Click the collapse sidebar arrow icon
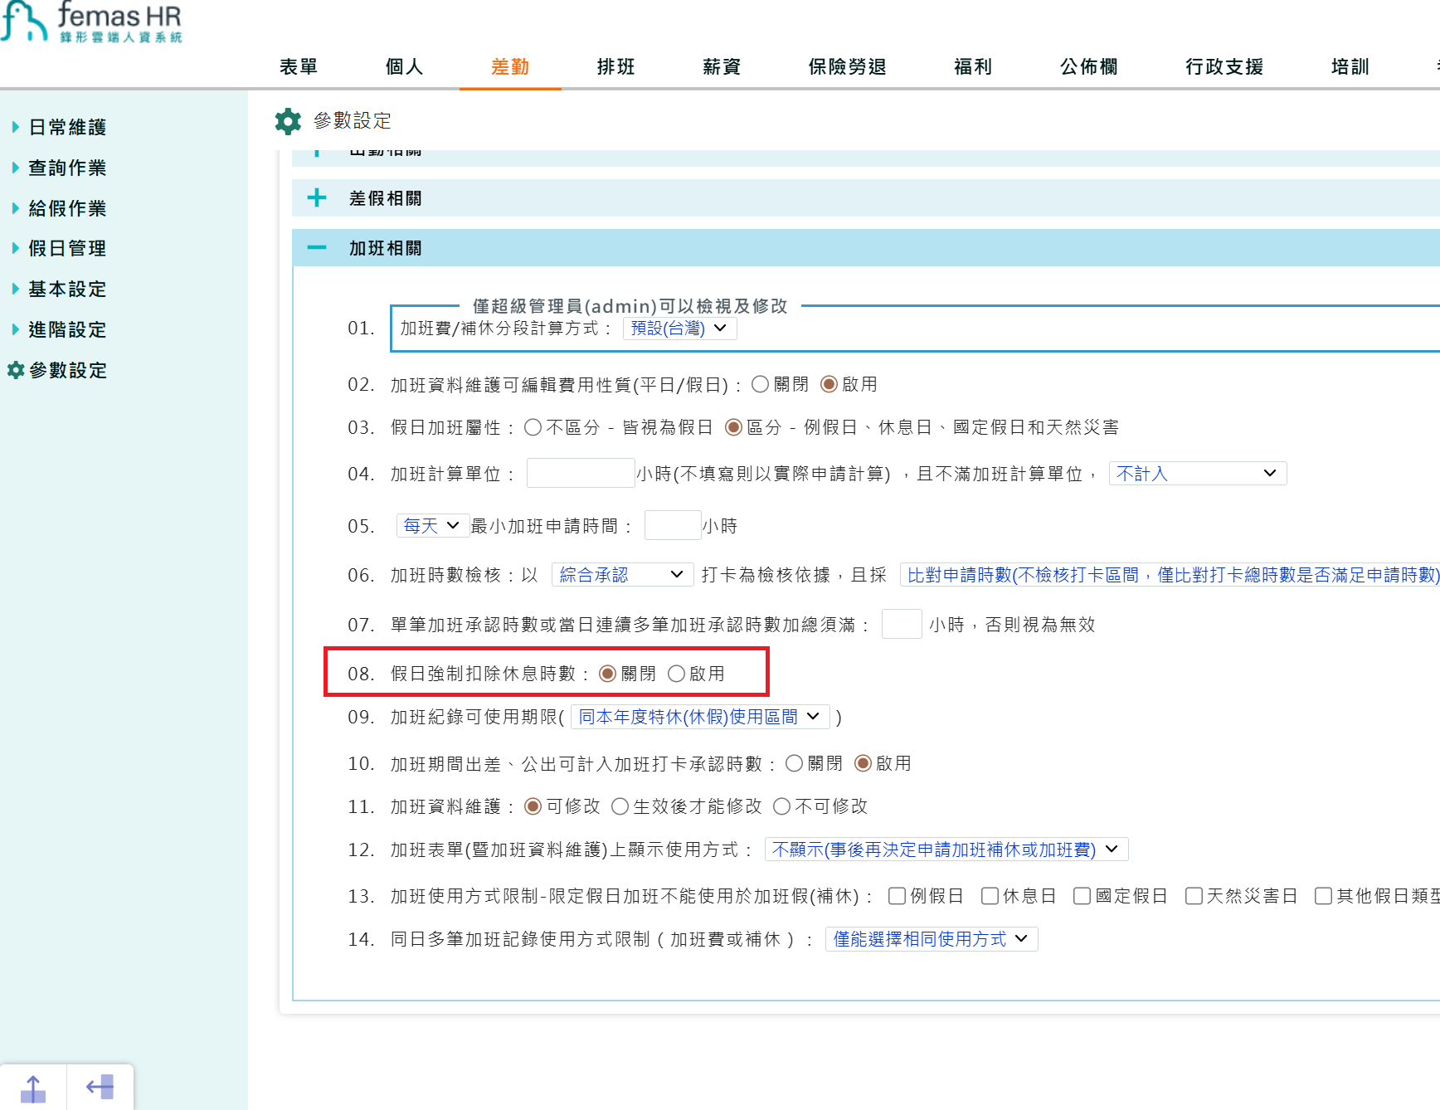 pos(100,1087)
